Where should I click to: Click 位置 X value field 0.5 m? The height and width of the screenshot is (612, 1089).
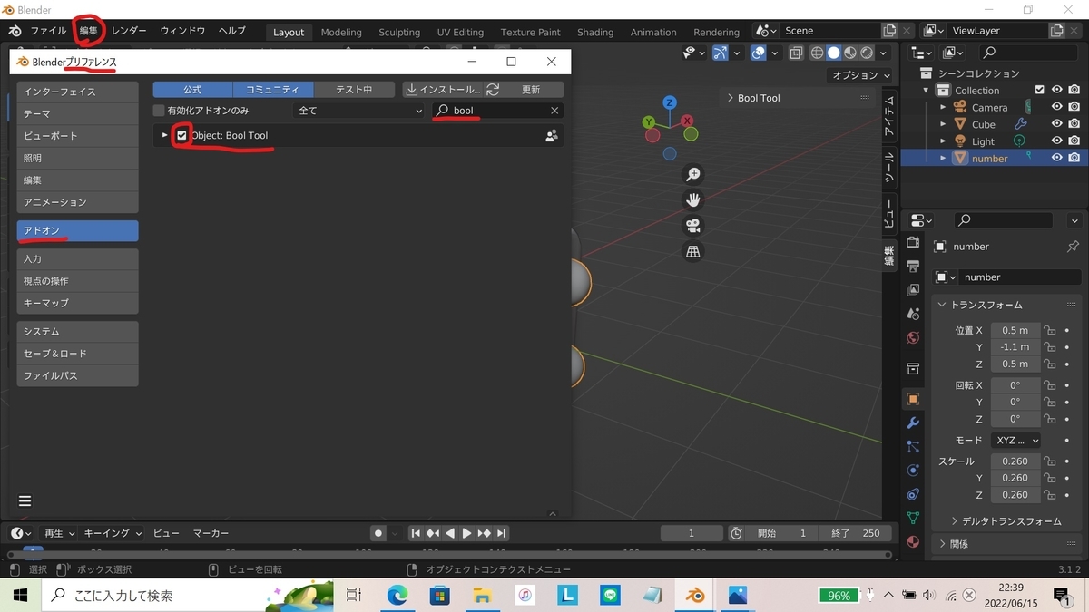click(1015, 330)
